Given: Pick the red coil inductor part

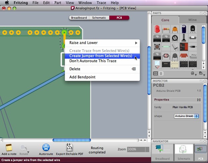Looking at the screenshot, I should click(184, 55).
